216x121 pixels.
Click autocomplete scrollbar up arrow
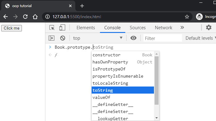[156, 54]
